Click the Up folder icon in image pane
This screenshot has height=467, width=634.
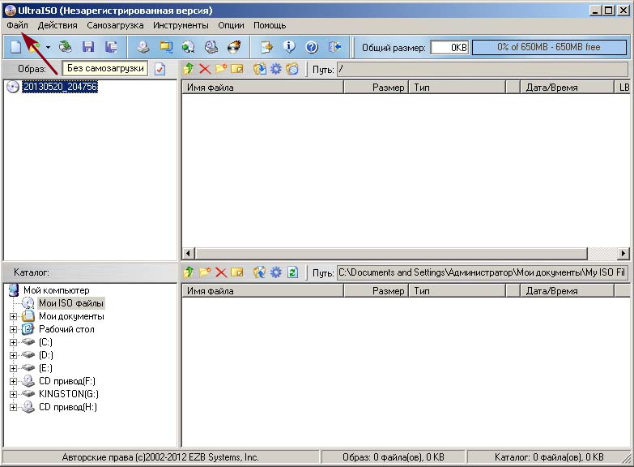(189, 69)
